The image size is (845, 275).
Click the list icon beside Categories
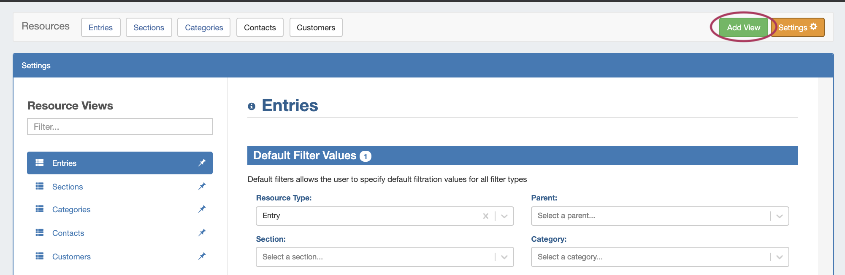point(40,209)
